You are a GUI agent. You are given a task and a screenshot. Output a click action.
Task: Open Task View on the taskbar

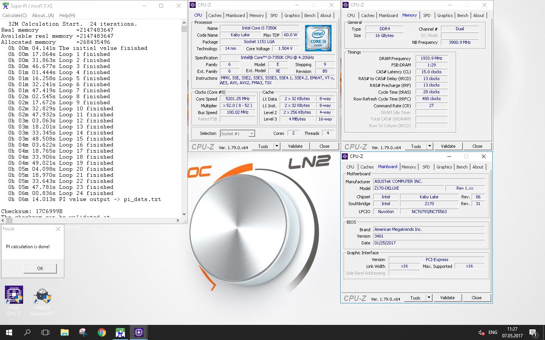point(45,332)
